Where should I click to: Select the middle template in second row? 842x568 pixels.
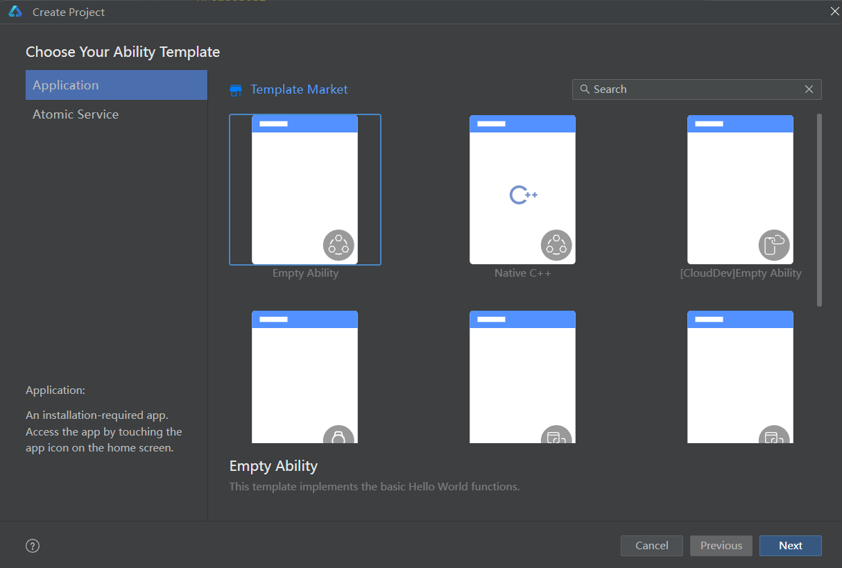[x=522, y=377]
